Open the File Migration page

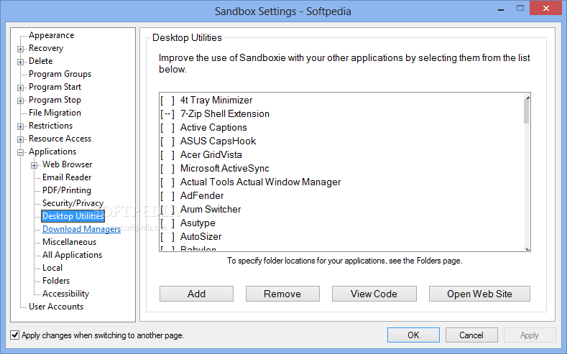tap(55, 113)
